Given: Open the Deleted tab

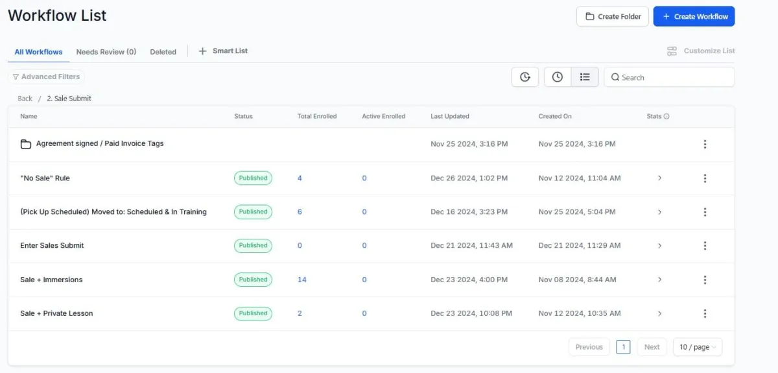Looking at the screenshot, I should click(163, 52).
